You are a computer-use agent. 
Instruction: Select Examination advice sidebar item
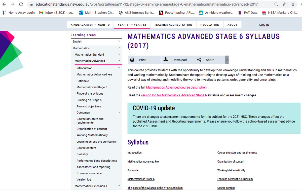pos(89,173)
